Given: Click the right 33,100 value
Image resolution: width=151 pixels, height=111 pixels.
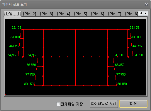Looking at the screenshot, I should point(136,37).
